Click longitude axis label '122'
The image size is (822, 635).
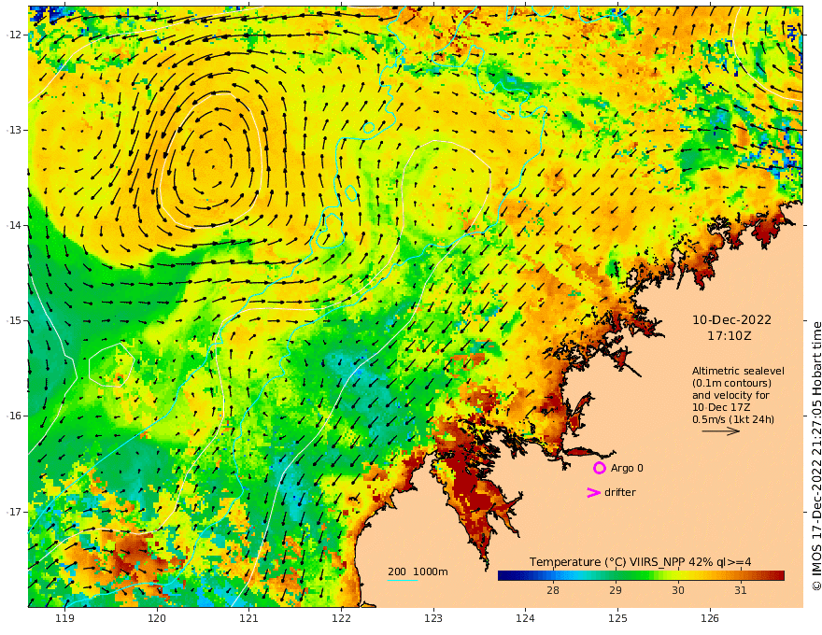tap(341, 618)
